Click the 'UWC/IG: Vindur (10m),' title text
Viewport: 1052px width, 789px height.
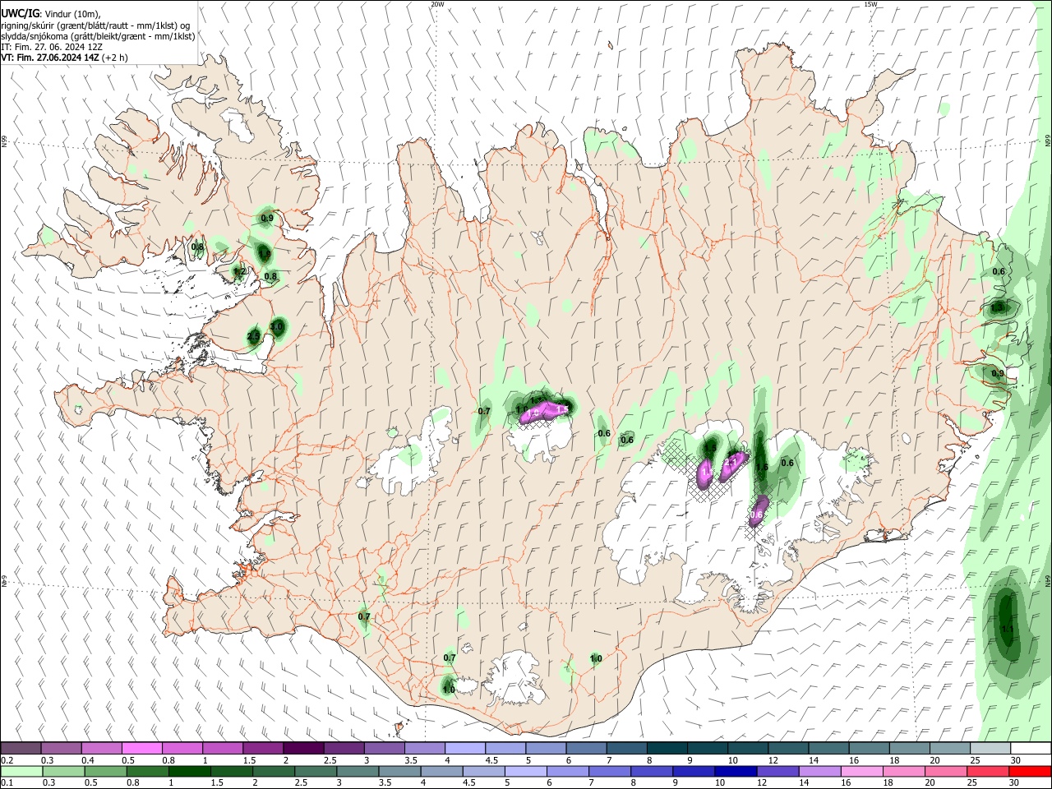[x=51, y=14]
